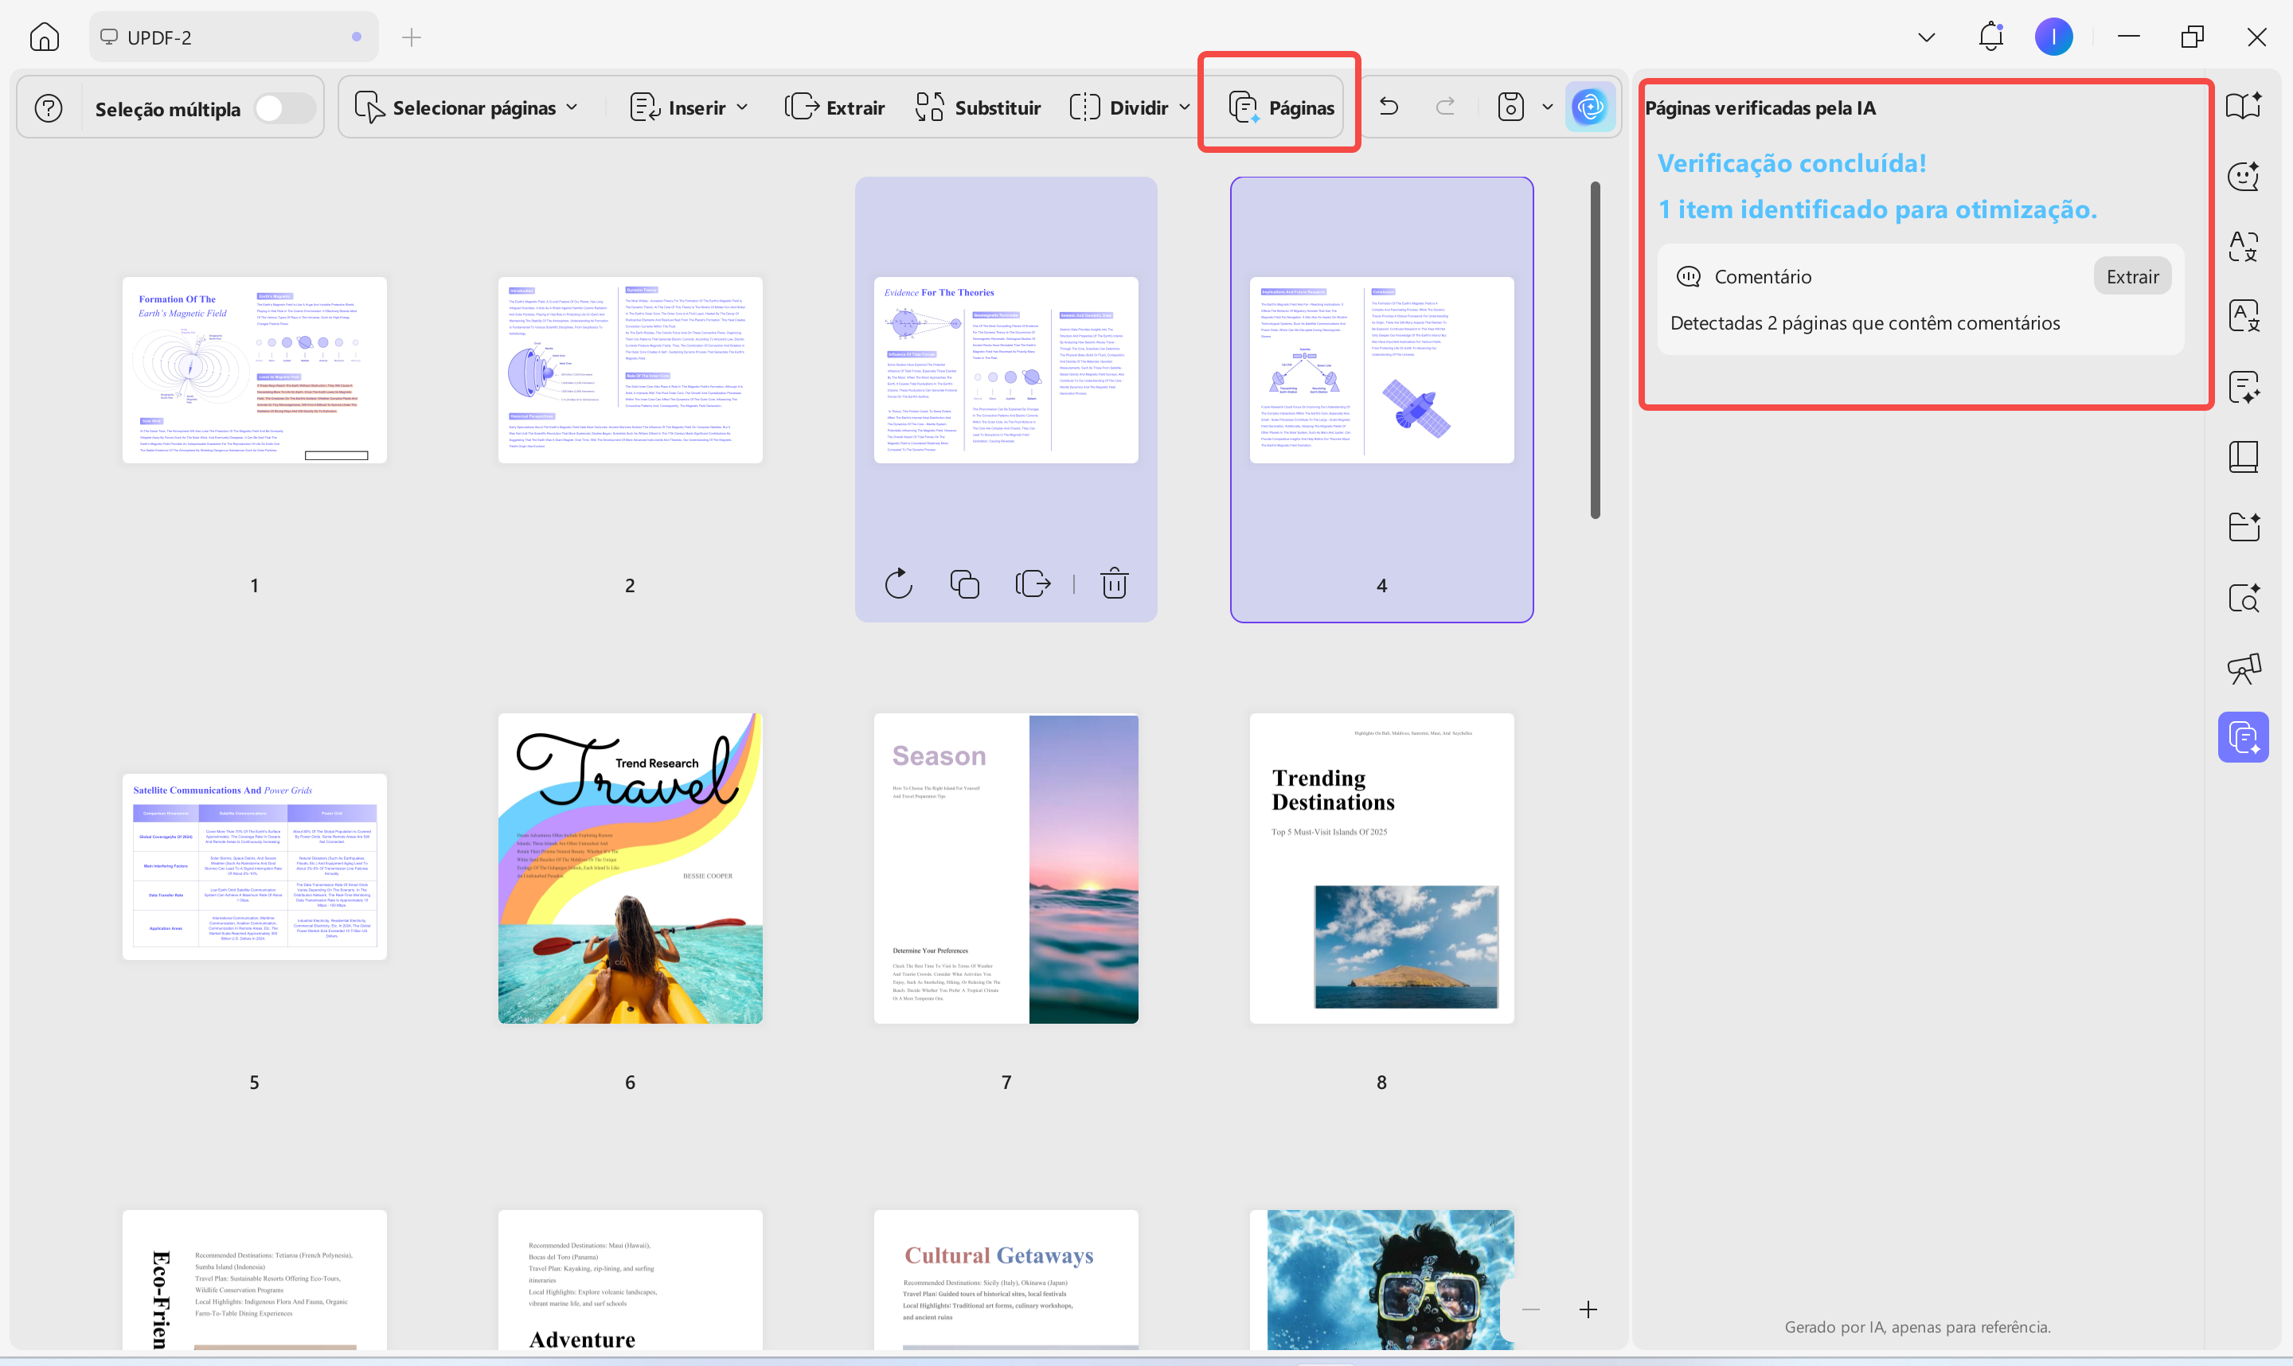The height and width of the screenshot is (1366, 2293).
Task: Open the home screen icon
Action: (x=44, y=37)
